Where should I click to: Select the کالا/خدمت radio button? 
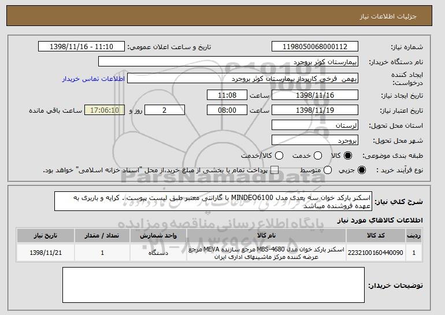279,155
